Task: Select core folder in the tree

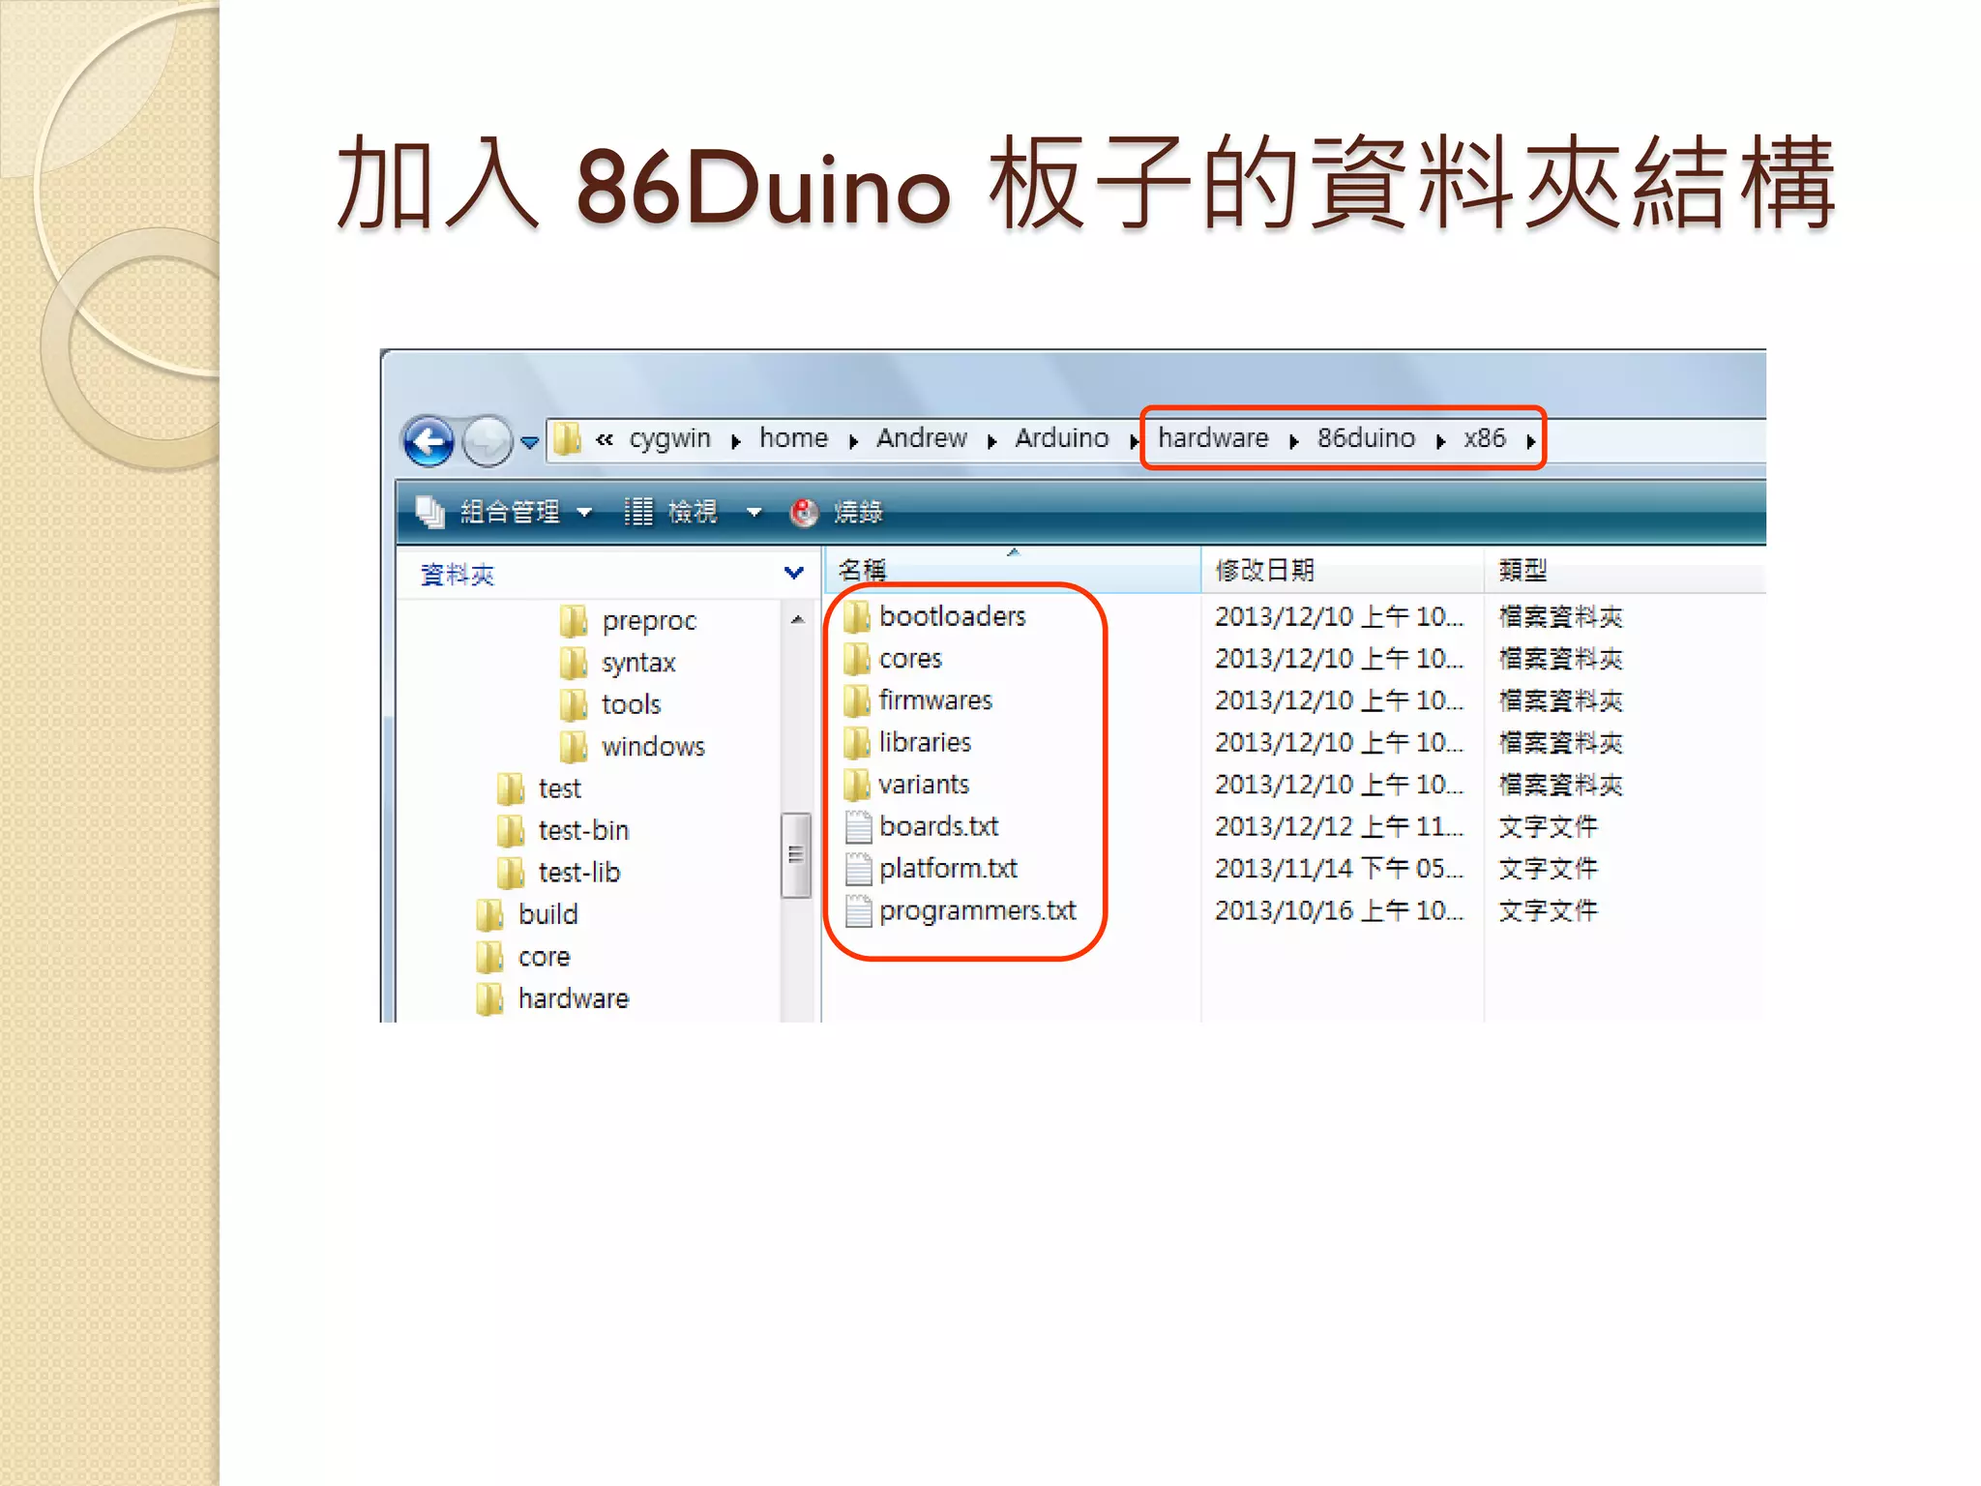Action: click(544, 957)
